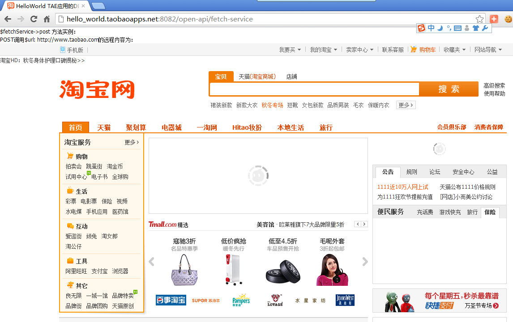
Task: Toggle Chinese input mode 中 icon
Action: click(x=431, y=28)
